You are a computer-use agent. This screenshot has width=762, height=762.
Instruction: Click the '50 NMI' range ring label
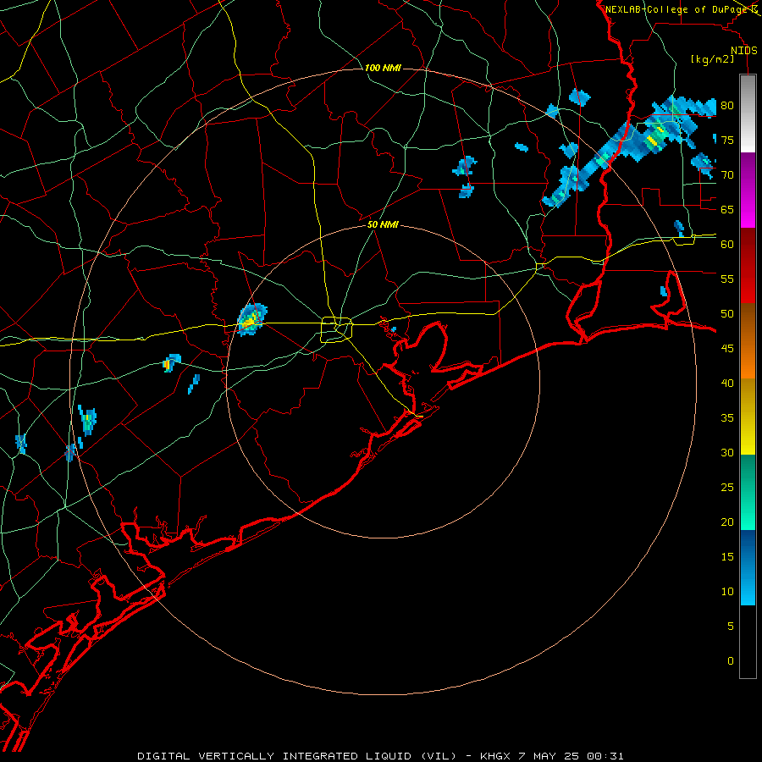pos(383,224)
